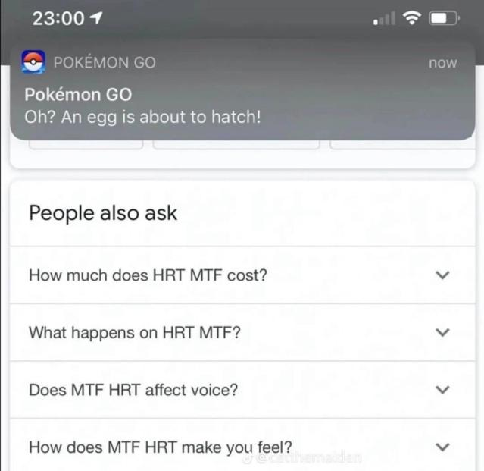Expand chevron for 'Does MTF HRT affect voice?'
Screen dimensions: 484x471
click(x=443, y=390)
